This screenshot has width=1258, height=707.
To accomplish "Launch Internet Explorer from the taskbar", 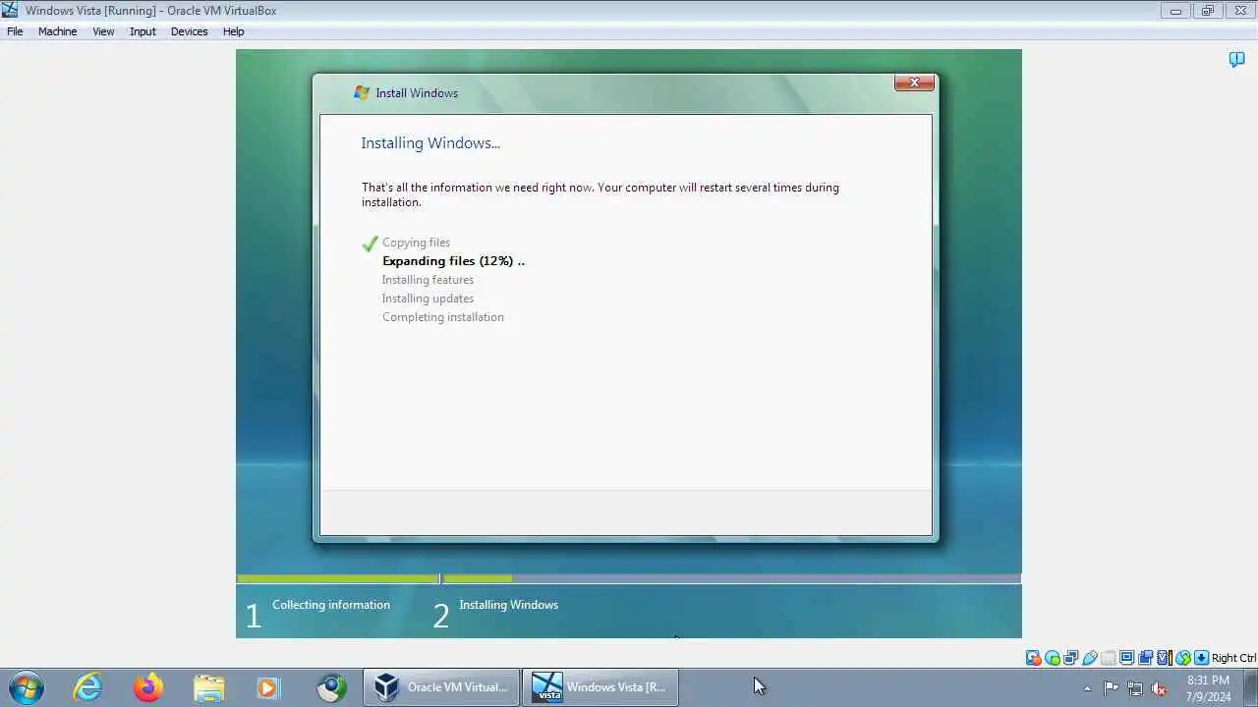I will point(87,687).
